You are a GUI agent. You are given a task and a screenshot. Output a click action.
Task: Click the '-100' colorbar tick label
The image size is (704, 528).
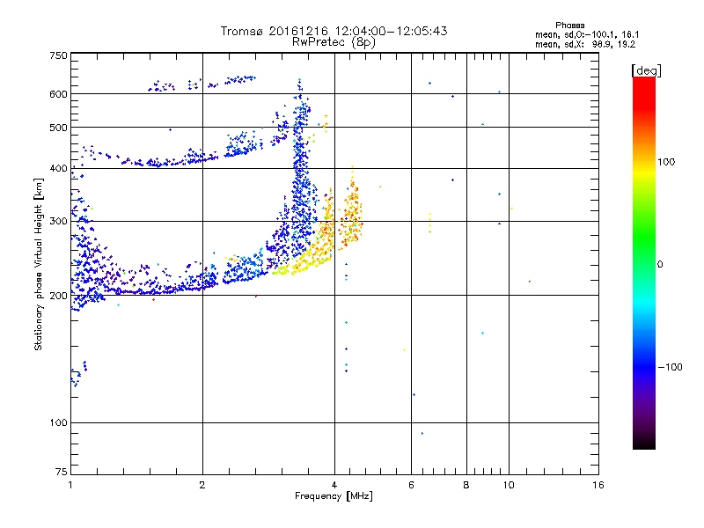click(x=670, y=367)
